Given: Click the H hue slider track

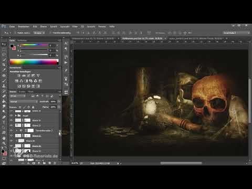Looking at the screenshot, I should tap(34, 45).
